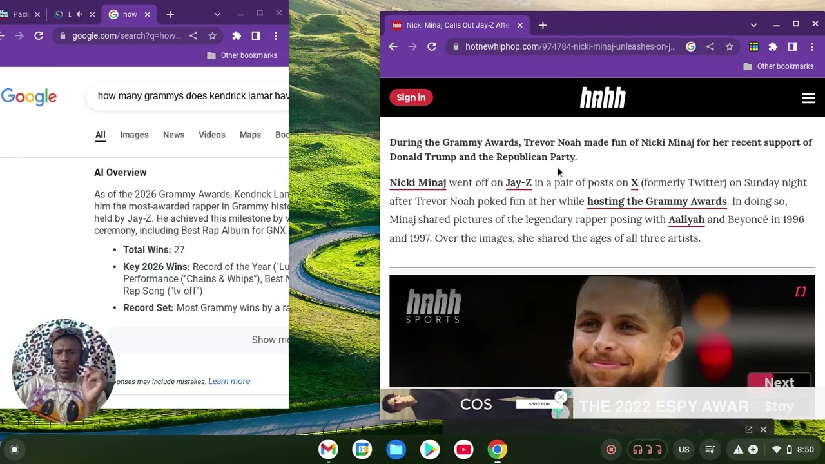Switch to the Nicki Minaj Calls Out Jay-Z tab
825x464 pixels.
(457, 25)
